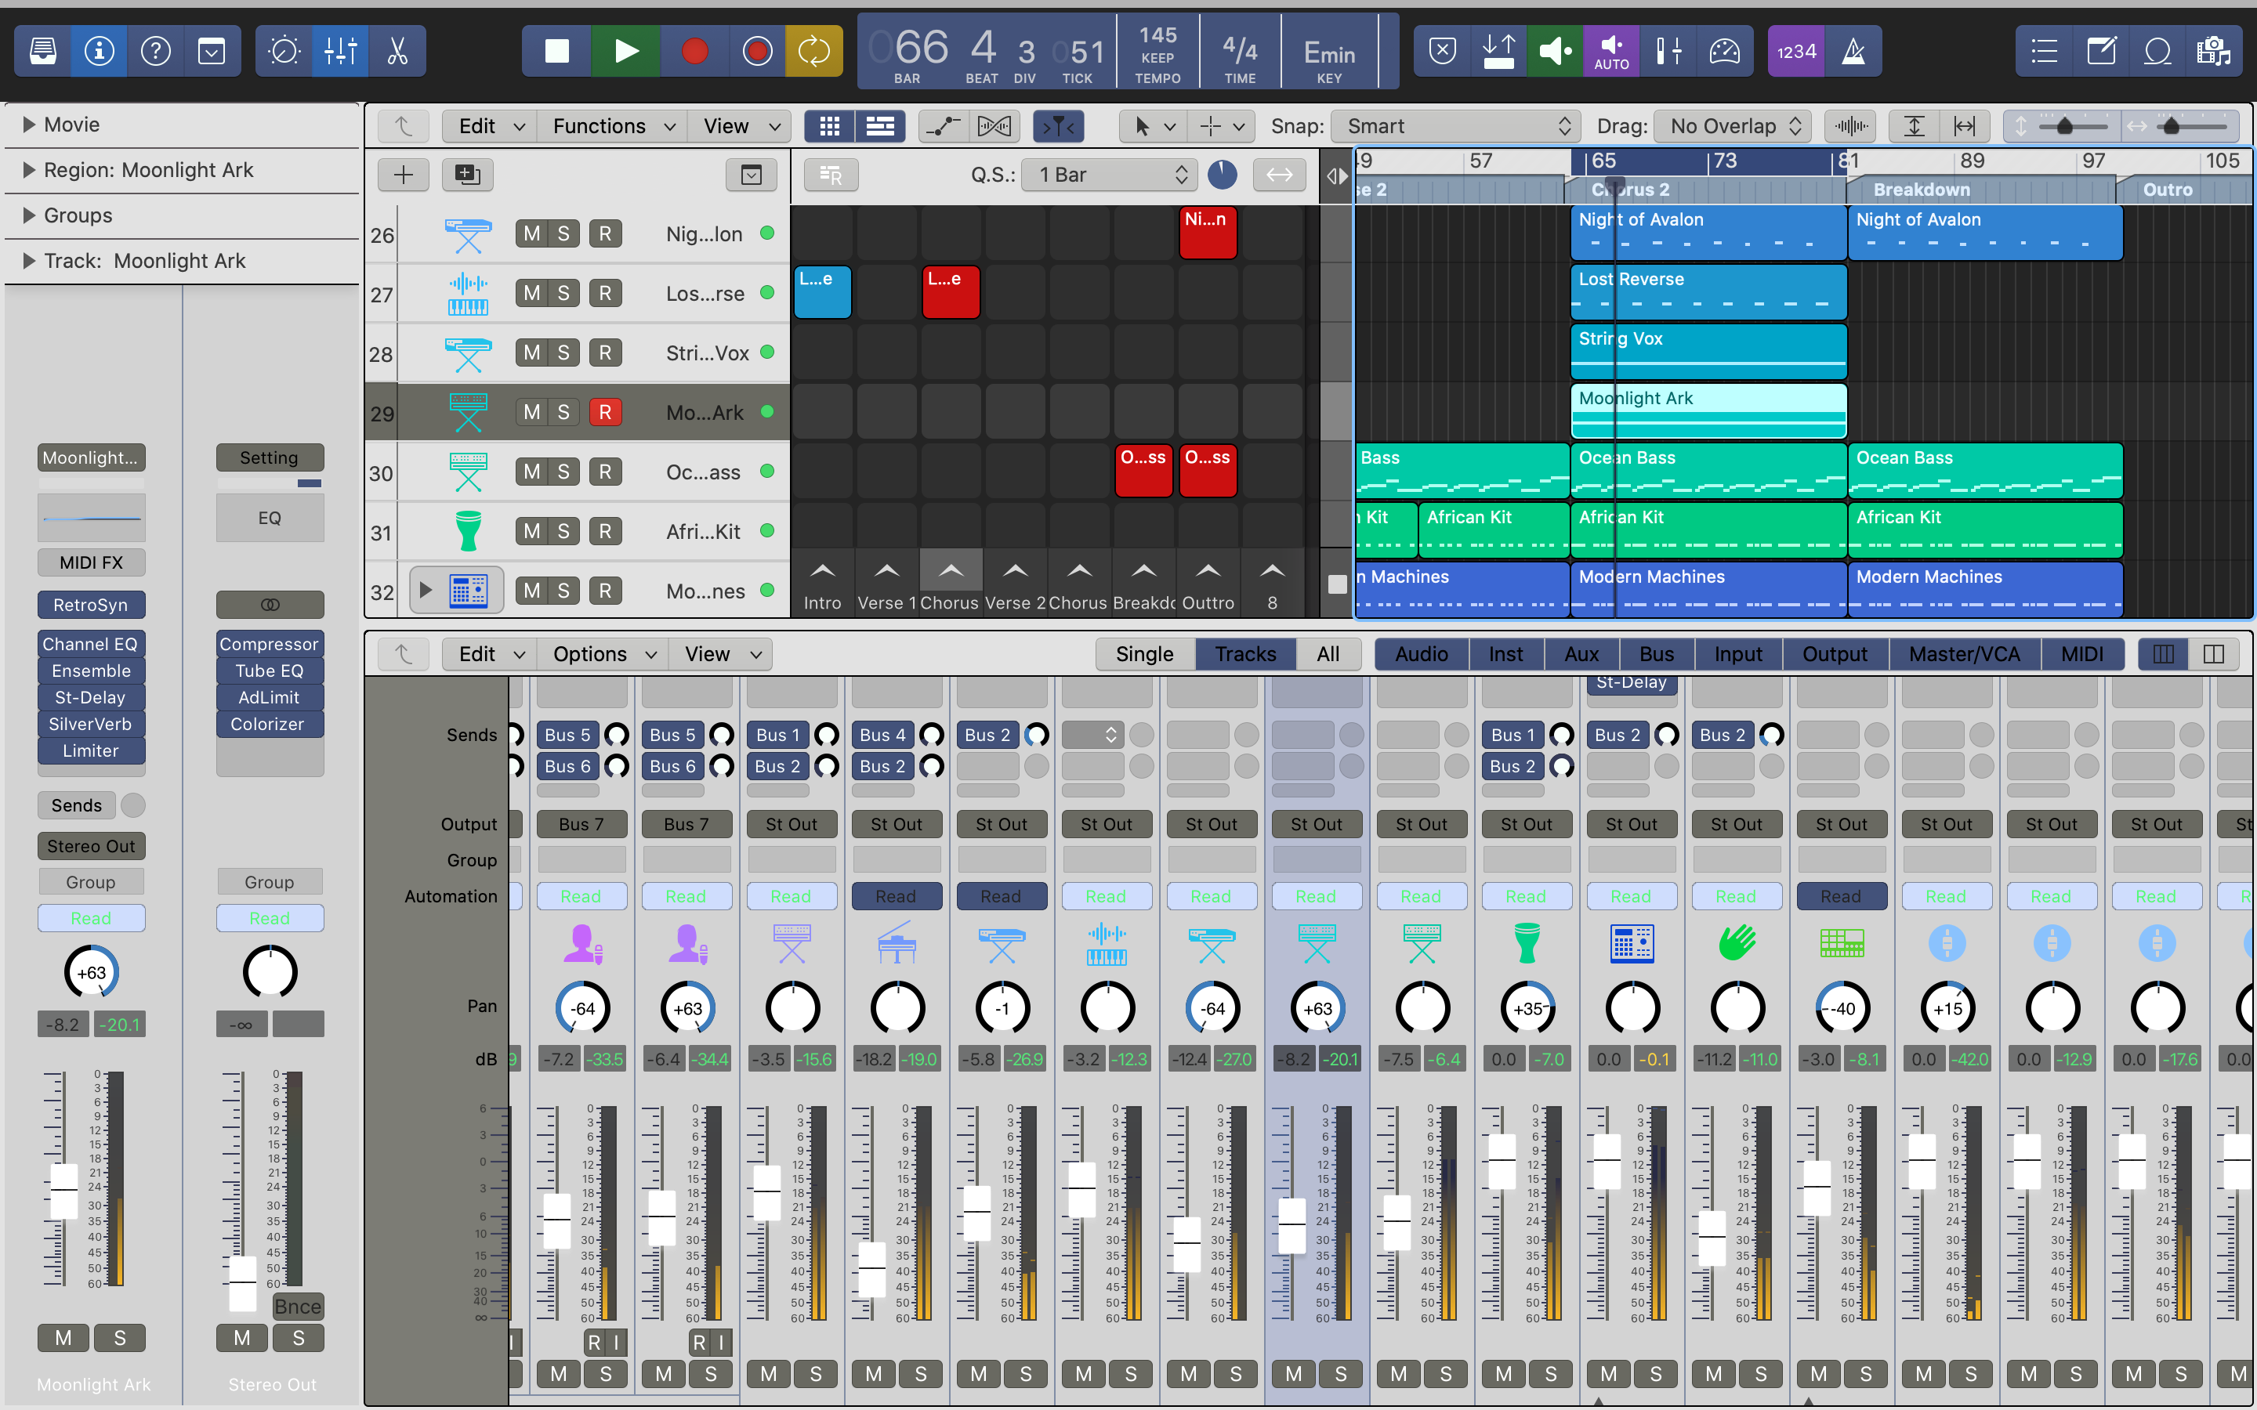Mute track 29 Moonlight Ark

point(531,412)
